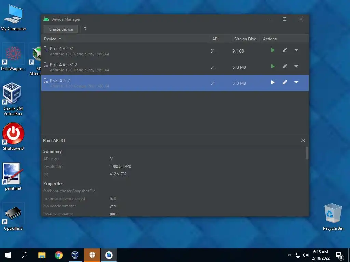Launch the Pixel 4 API 31 2 emulator
This screenshot has width=350, height=262.
point(273,67)
